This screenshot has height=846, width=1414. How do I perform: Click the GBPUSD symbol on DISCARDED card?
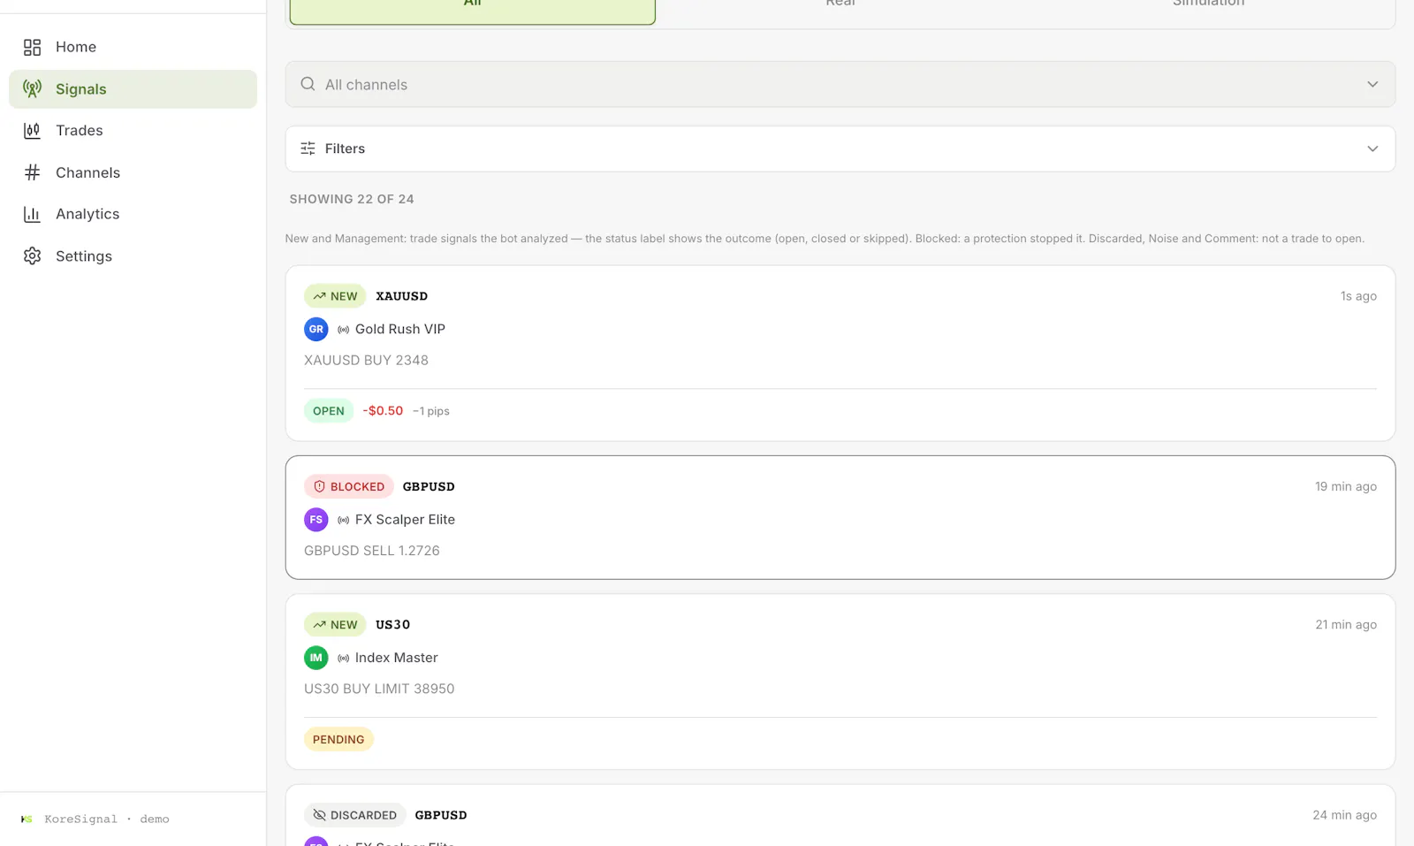coord(441,815)
